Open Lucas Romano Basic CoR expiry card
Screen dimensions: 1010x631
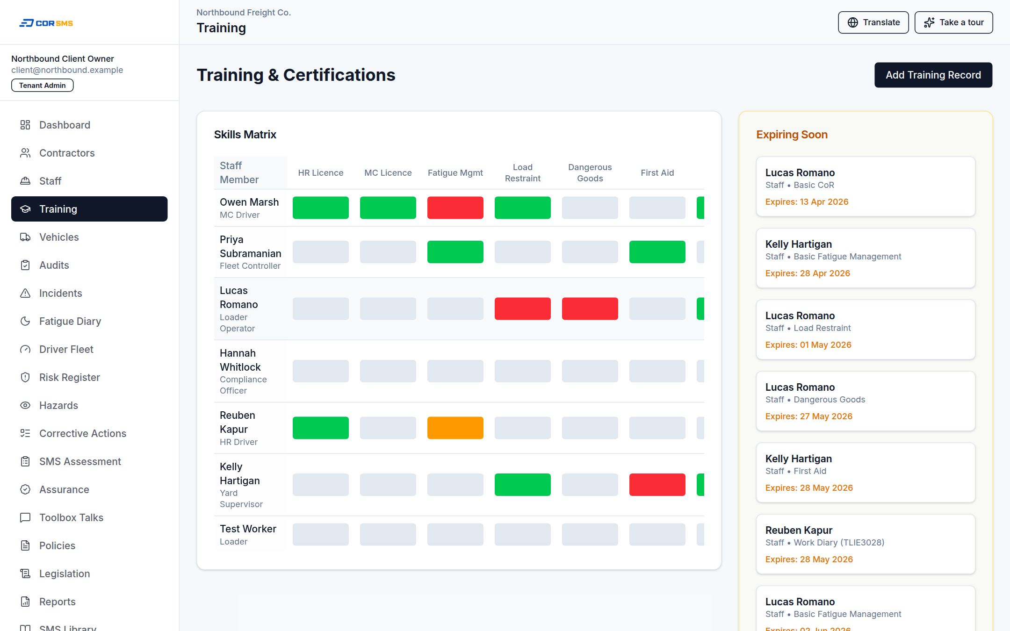click(x=866, y=186)
